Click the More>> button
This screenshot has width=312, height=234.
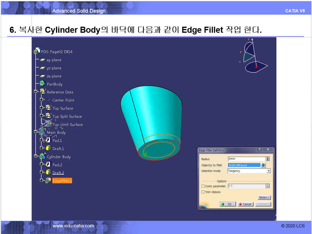(264, 198)
